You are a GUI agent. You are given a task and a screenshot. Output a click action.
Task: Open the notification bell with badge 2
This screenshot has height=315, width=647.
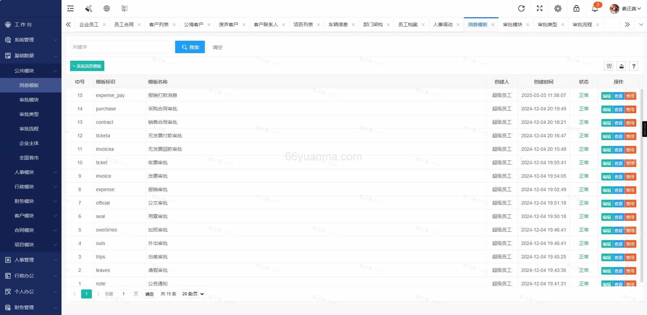594,9
